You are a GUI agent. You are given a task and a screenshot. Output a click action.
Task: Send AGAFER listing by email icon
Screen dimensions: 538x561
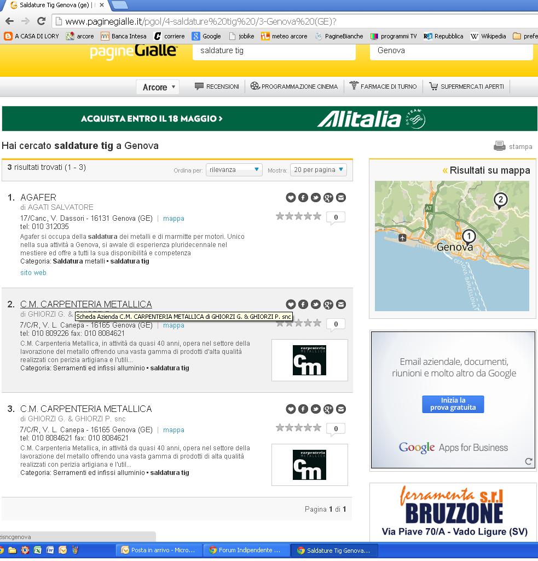coord(341,197)
